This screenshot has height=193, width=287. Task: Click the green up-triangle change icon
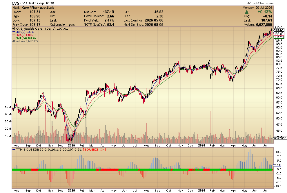246,12
